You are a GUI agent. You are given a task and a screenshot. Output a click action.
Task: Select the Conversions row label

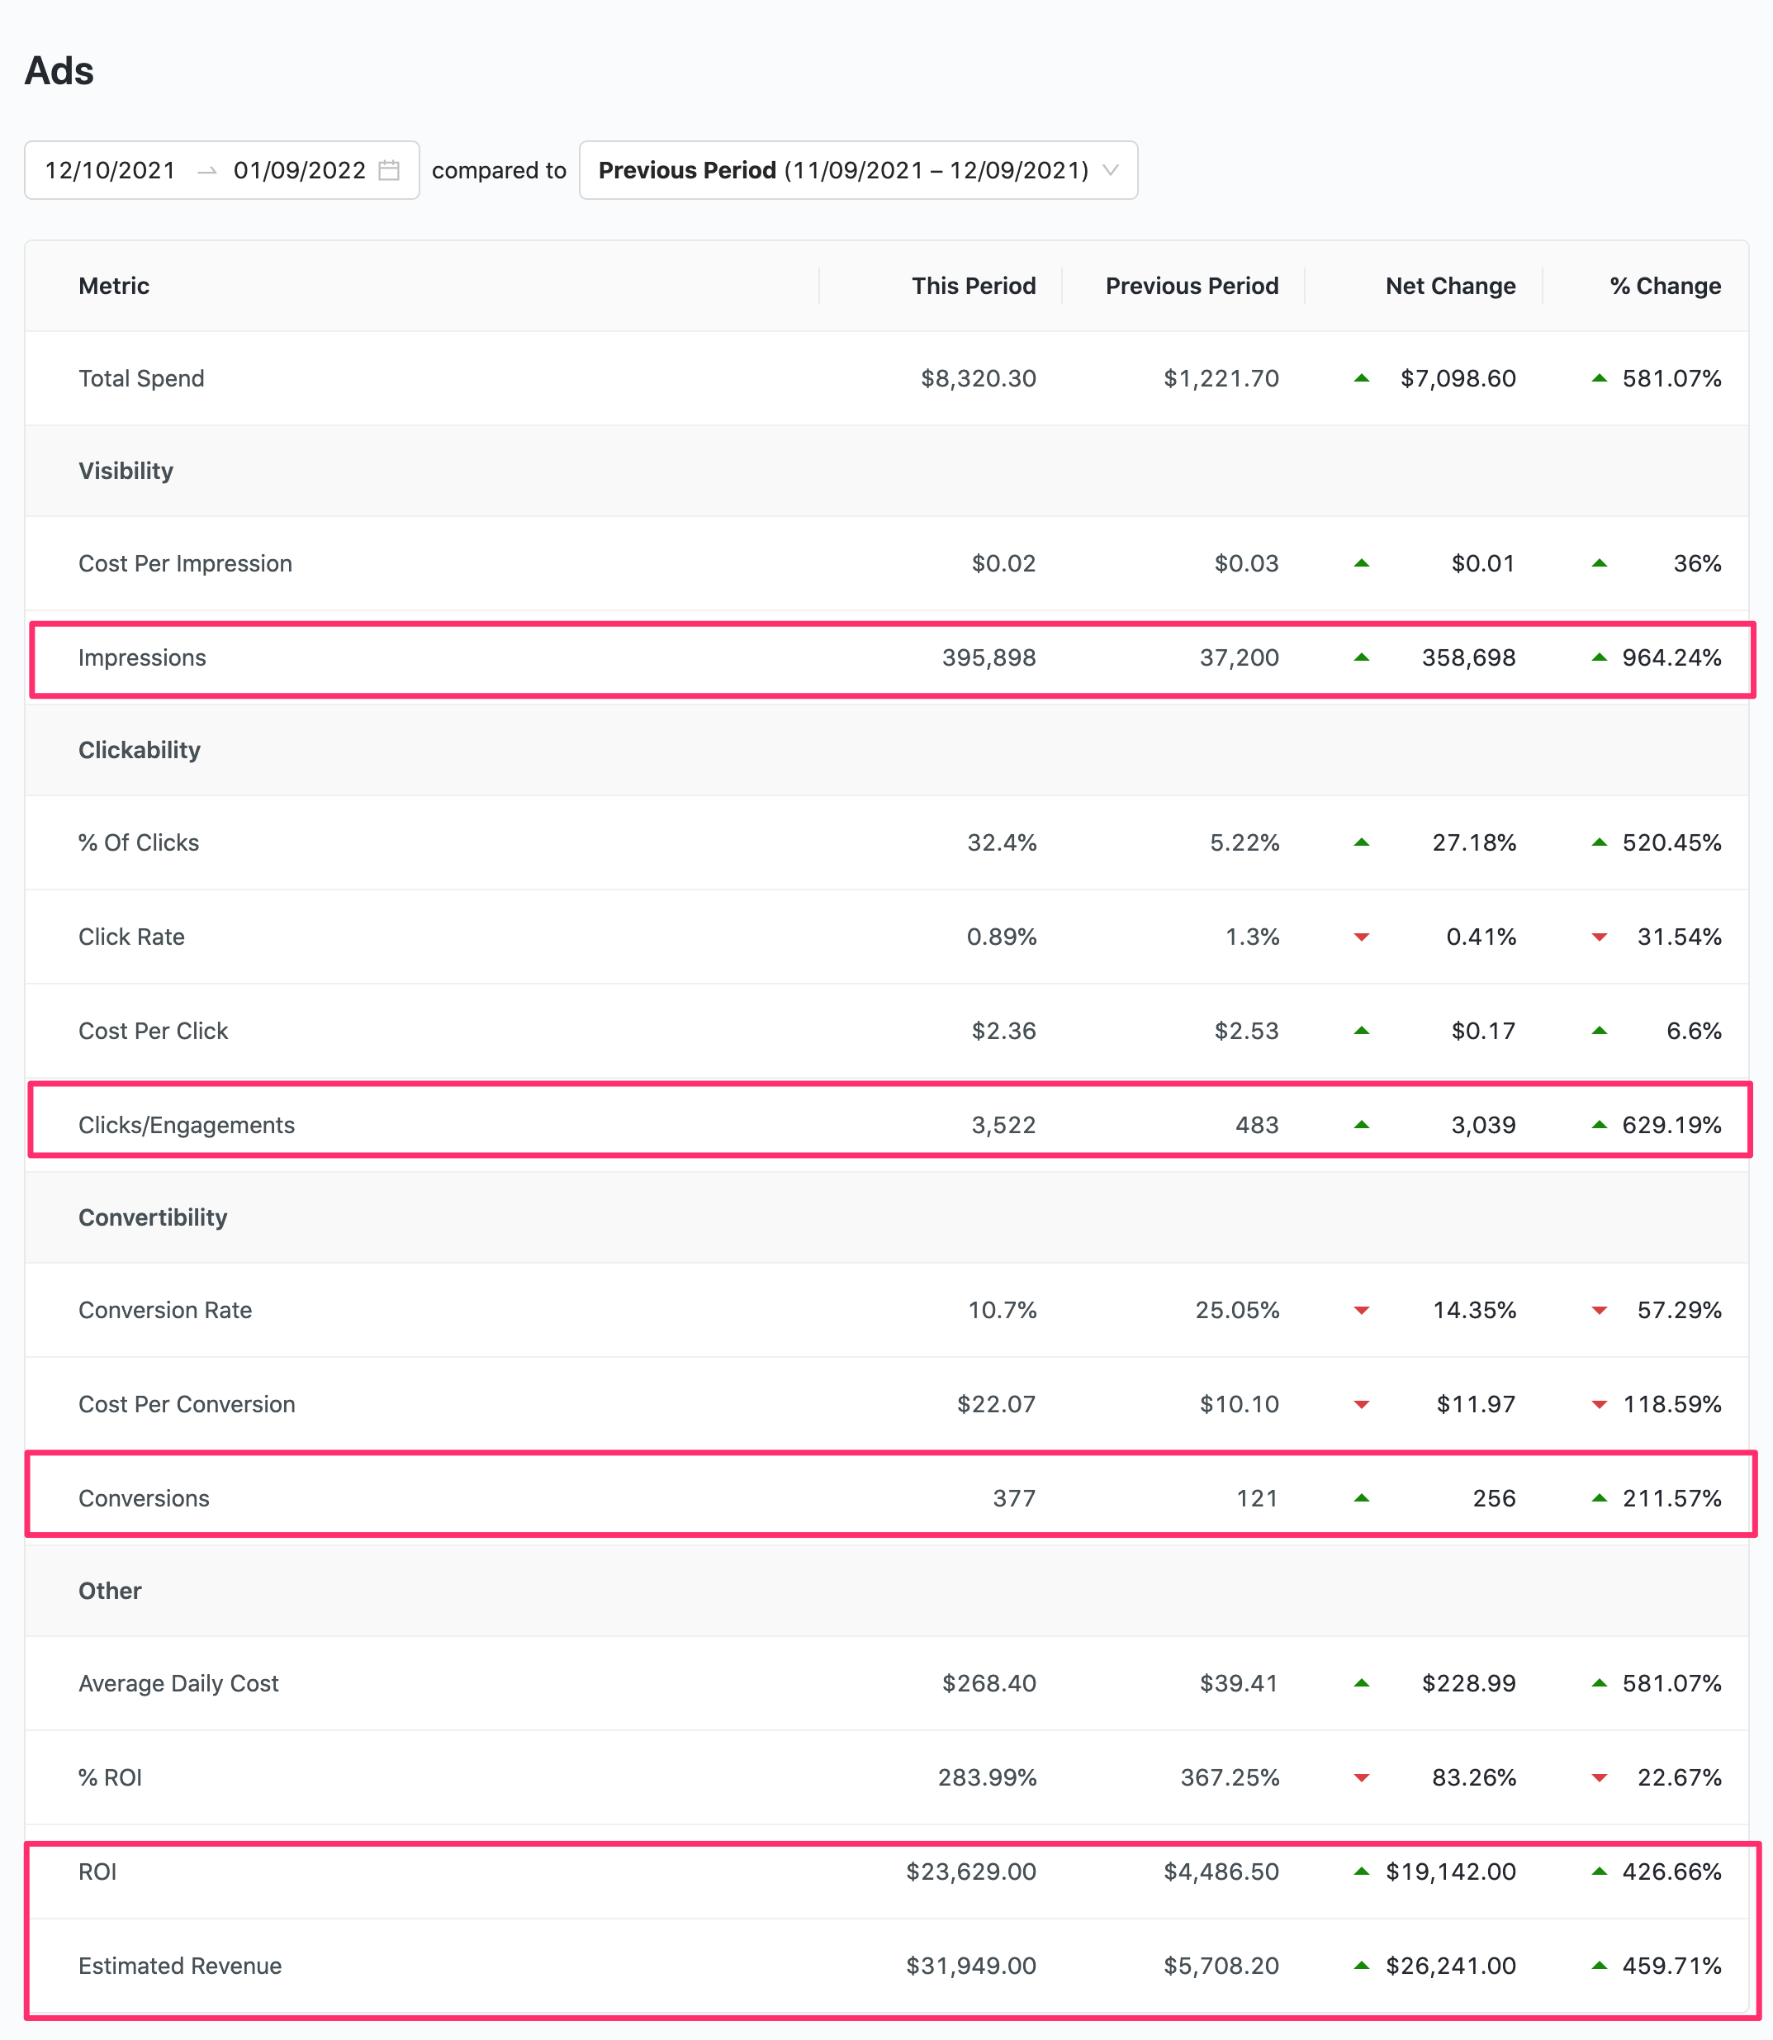(x=144, y=1498)
